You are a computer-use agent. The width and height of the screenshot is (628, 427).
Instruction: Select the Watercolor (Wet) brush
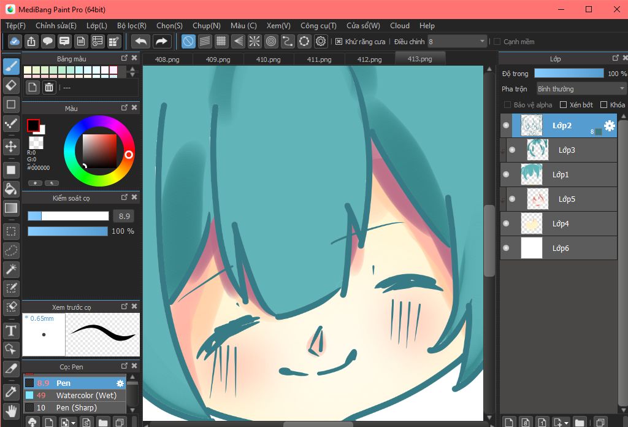click(75, 395)
